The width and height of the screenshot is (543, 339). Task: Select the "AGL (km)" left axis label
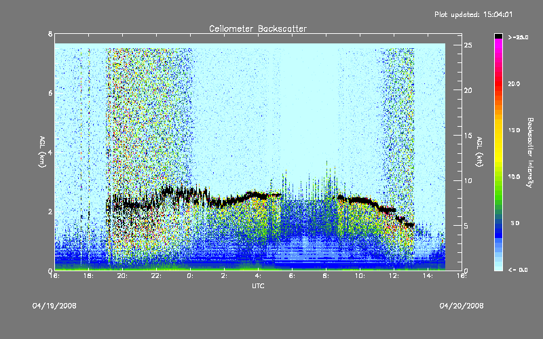pos(42,152)
